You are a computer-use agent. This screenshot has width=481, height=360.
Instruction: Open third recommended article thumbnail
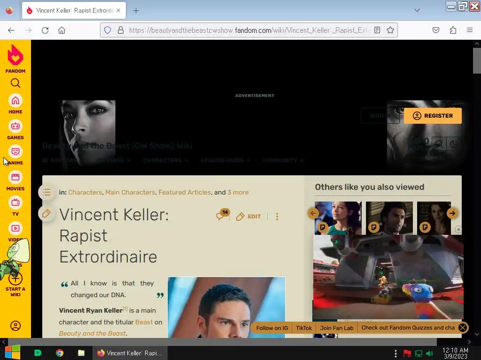pos(434,218)
